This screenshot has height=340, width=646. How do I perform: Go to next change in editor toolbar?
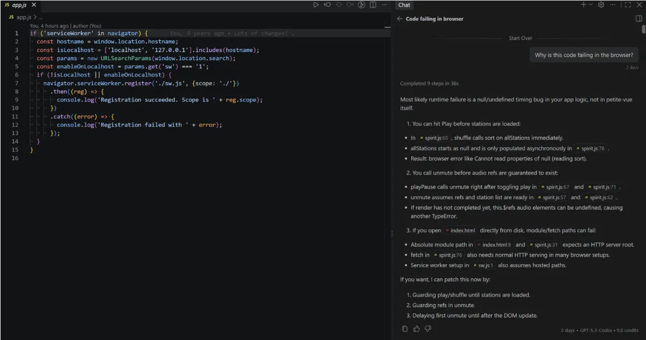click(x=350, y=5)
